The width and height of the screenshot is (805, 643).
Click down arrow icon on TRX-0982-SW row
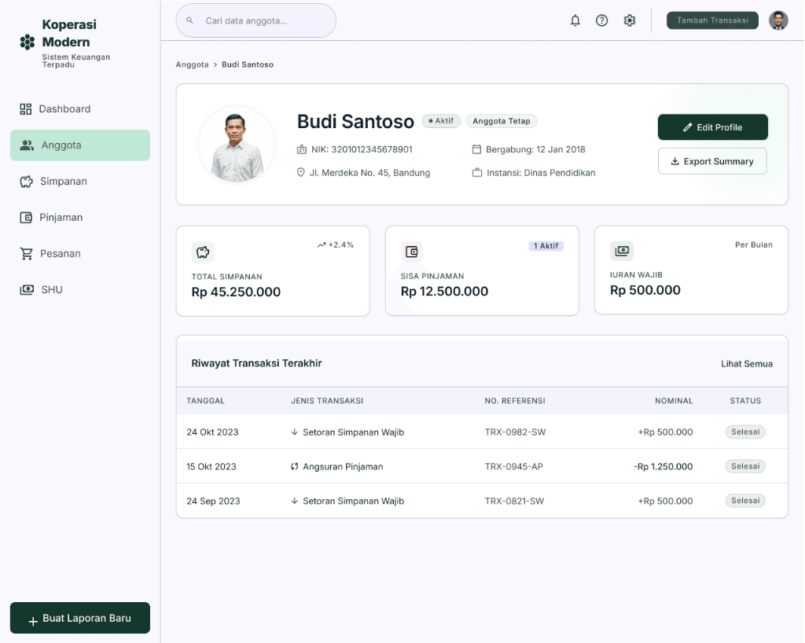[x=294, y=432]
